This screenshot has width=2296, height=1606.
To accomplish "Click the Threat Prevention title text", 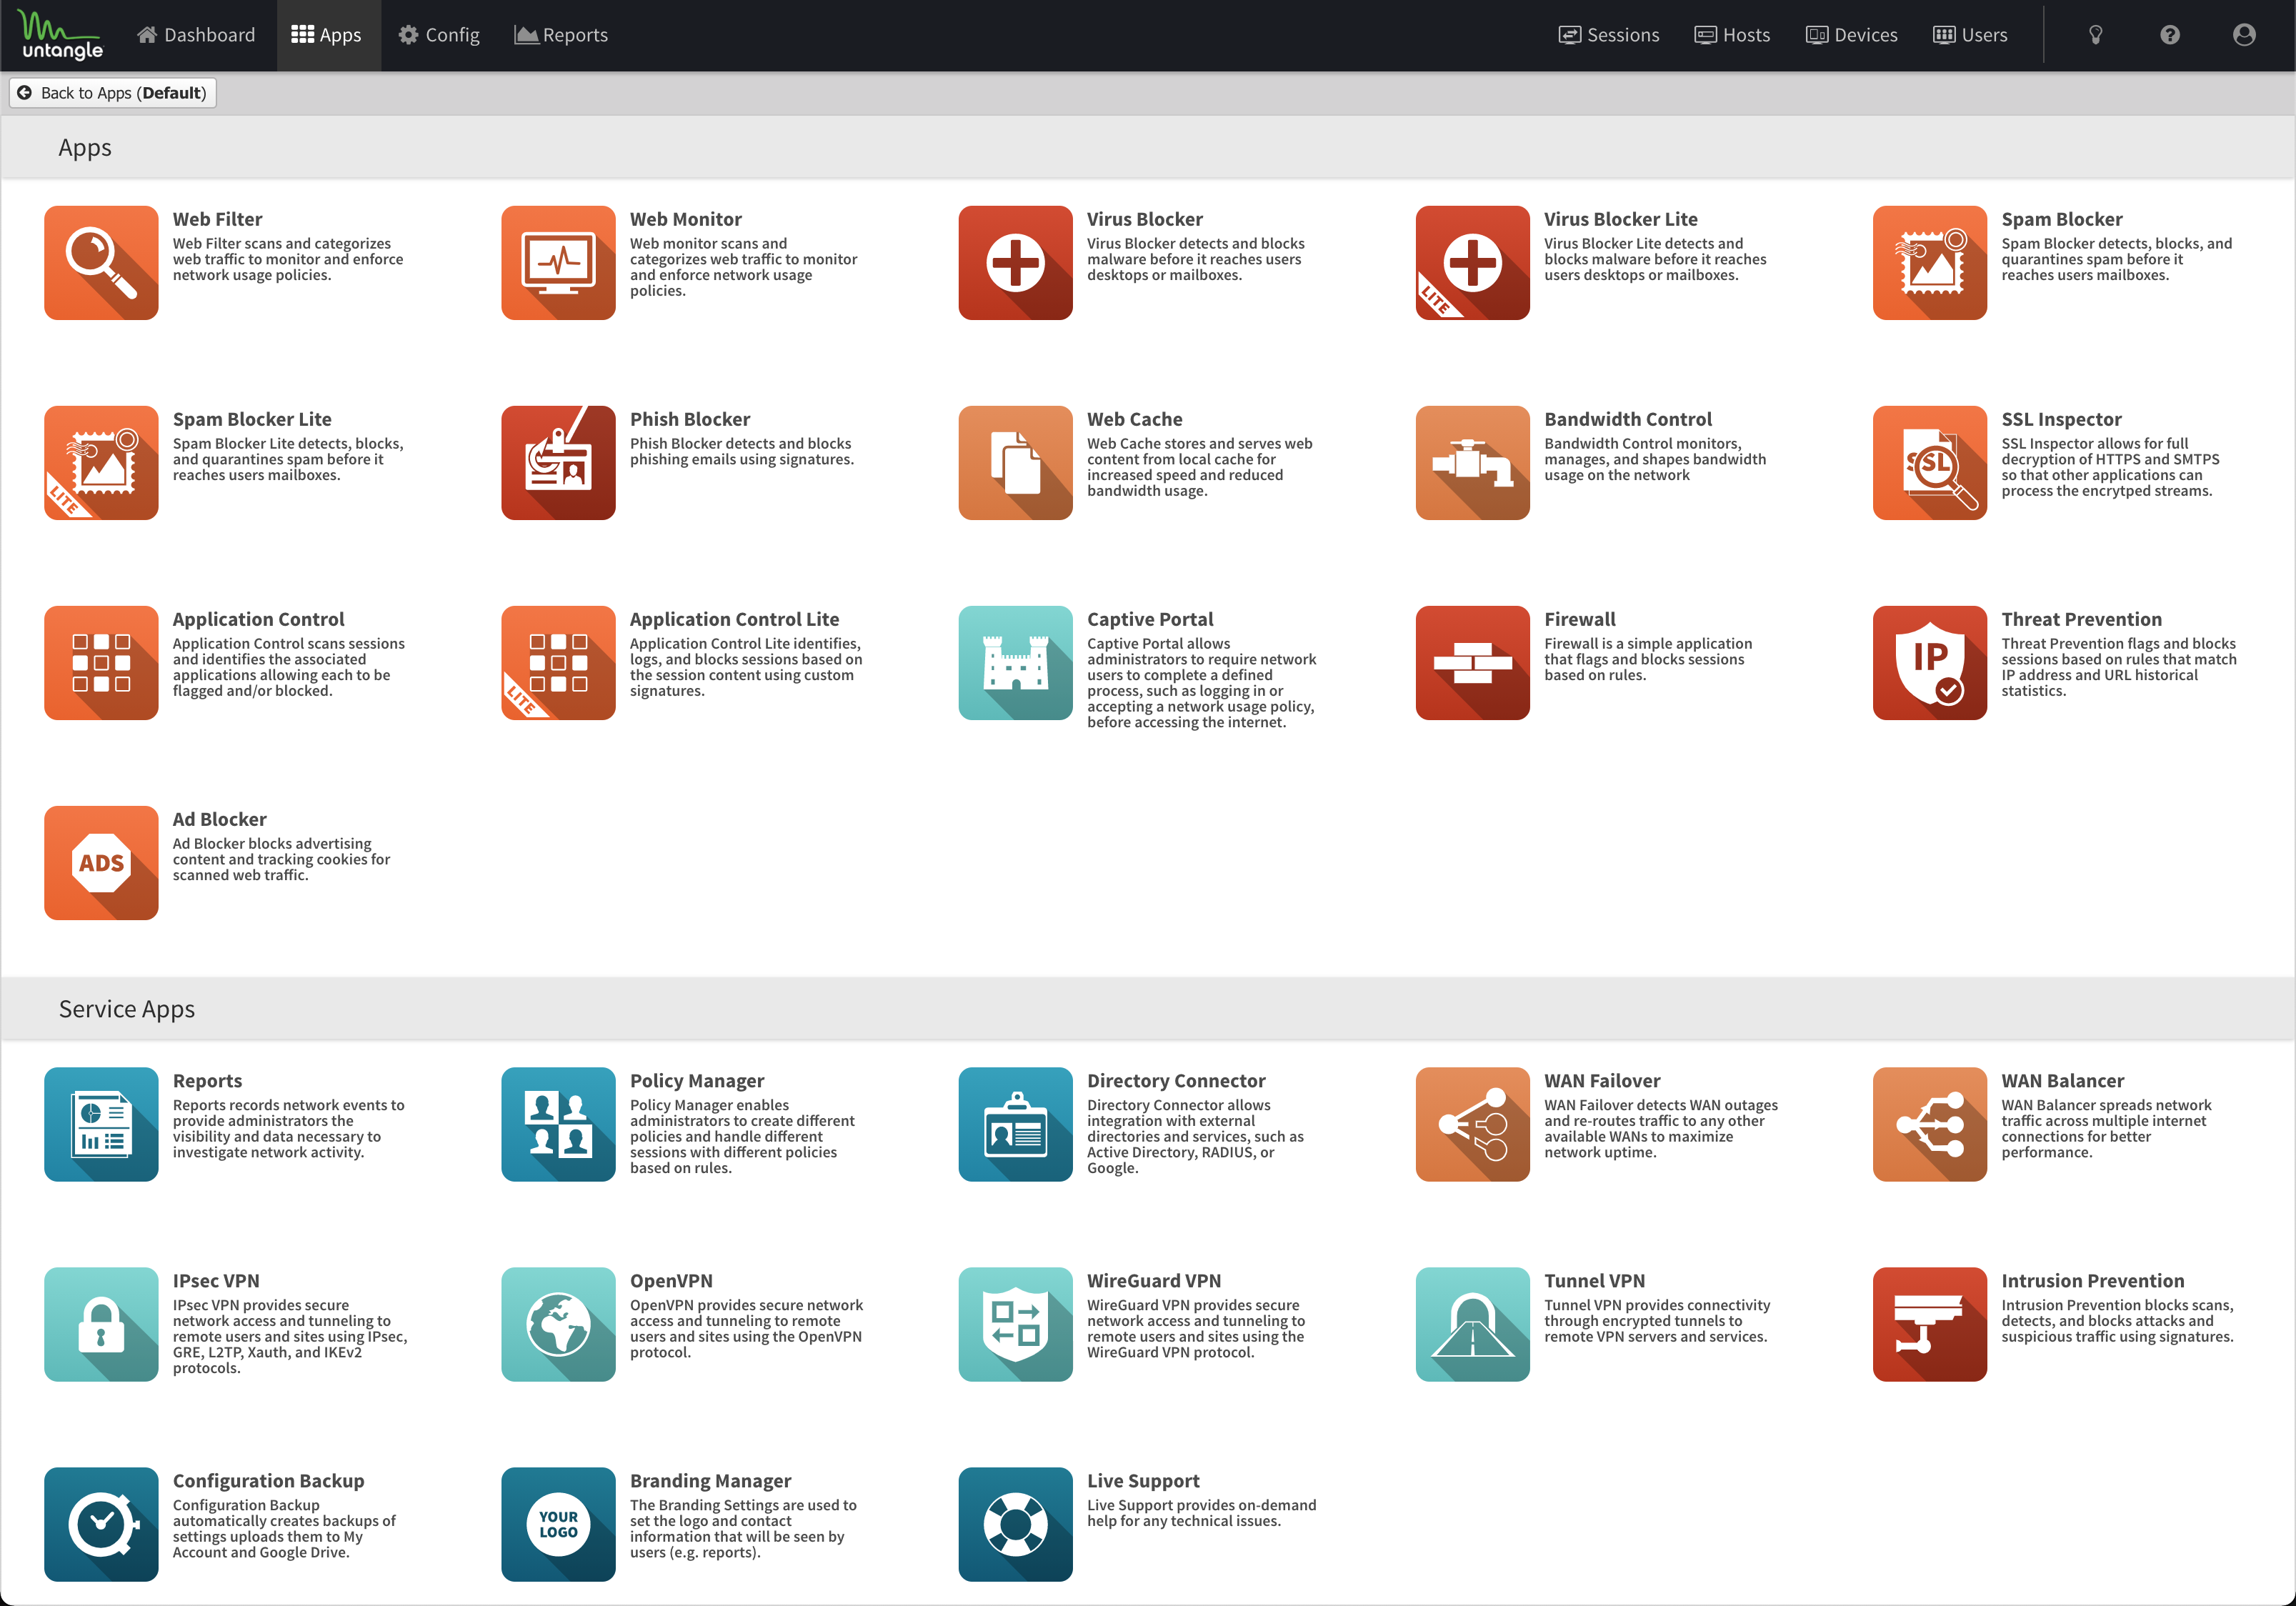I will click(x=2082, y=619).
